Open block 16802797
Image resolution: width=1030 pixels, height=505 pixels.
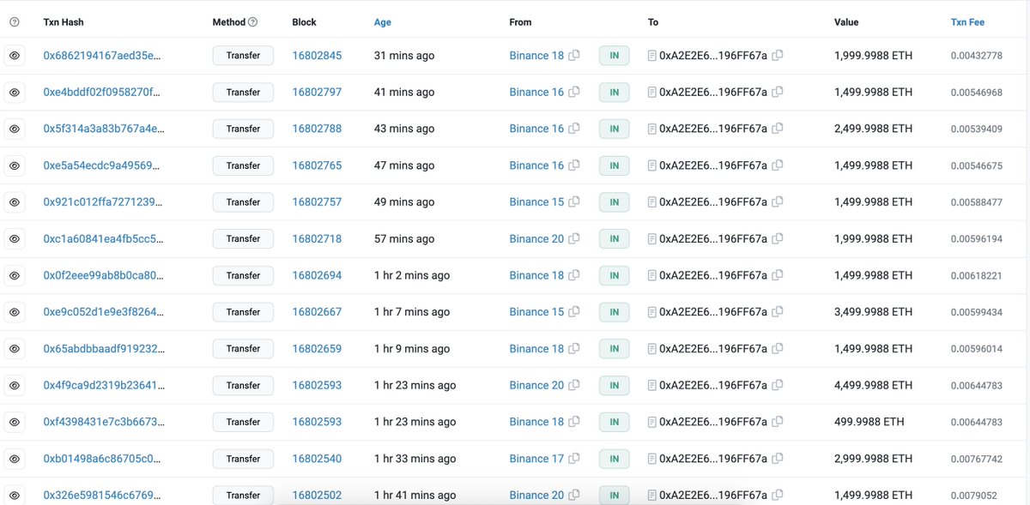click(x=317, y=93)
